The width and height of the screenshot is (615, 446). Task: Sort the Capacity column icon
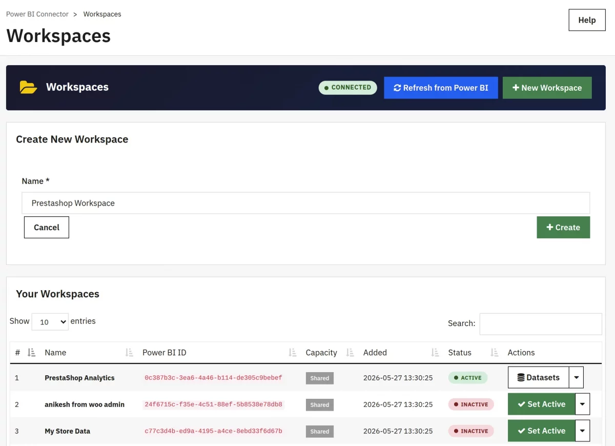pos(350,353)
